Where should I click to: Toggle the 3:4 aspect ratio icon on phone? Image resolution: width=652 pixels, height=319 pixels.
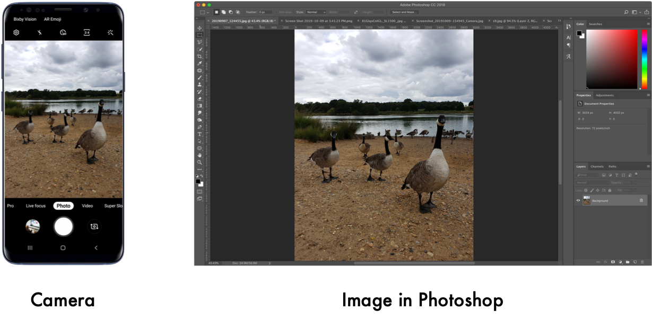(87, 32)
